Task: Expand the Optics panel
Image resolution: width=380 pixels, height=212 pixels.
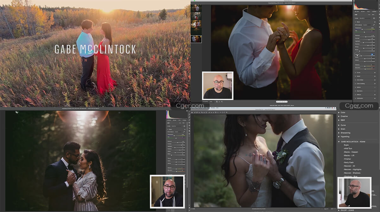Action: (x=355, y=87)
